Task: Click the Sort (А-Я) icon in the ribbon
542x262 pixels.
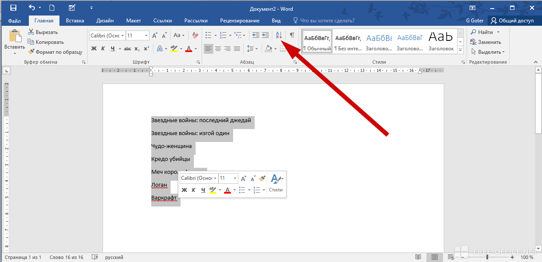Action: click(x=279, y=35)
